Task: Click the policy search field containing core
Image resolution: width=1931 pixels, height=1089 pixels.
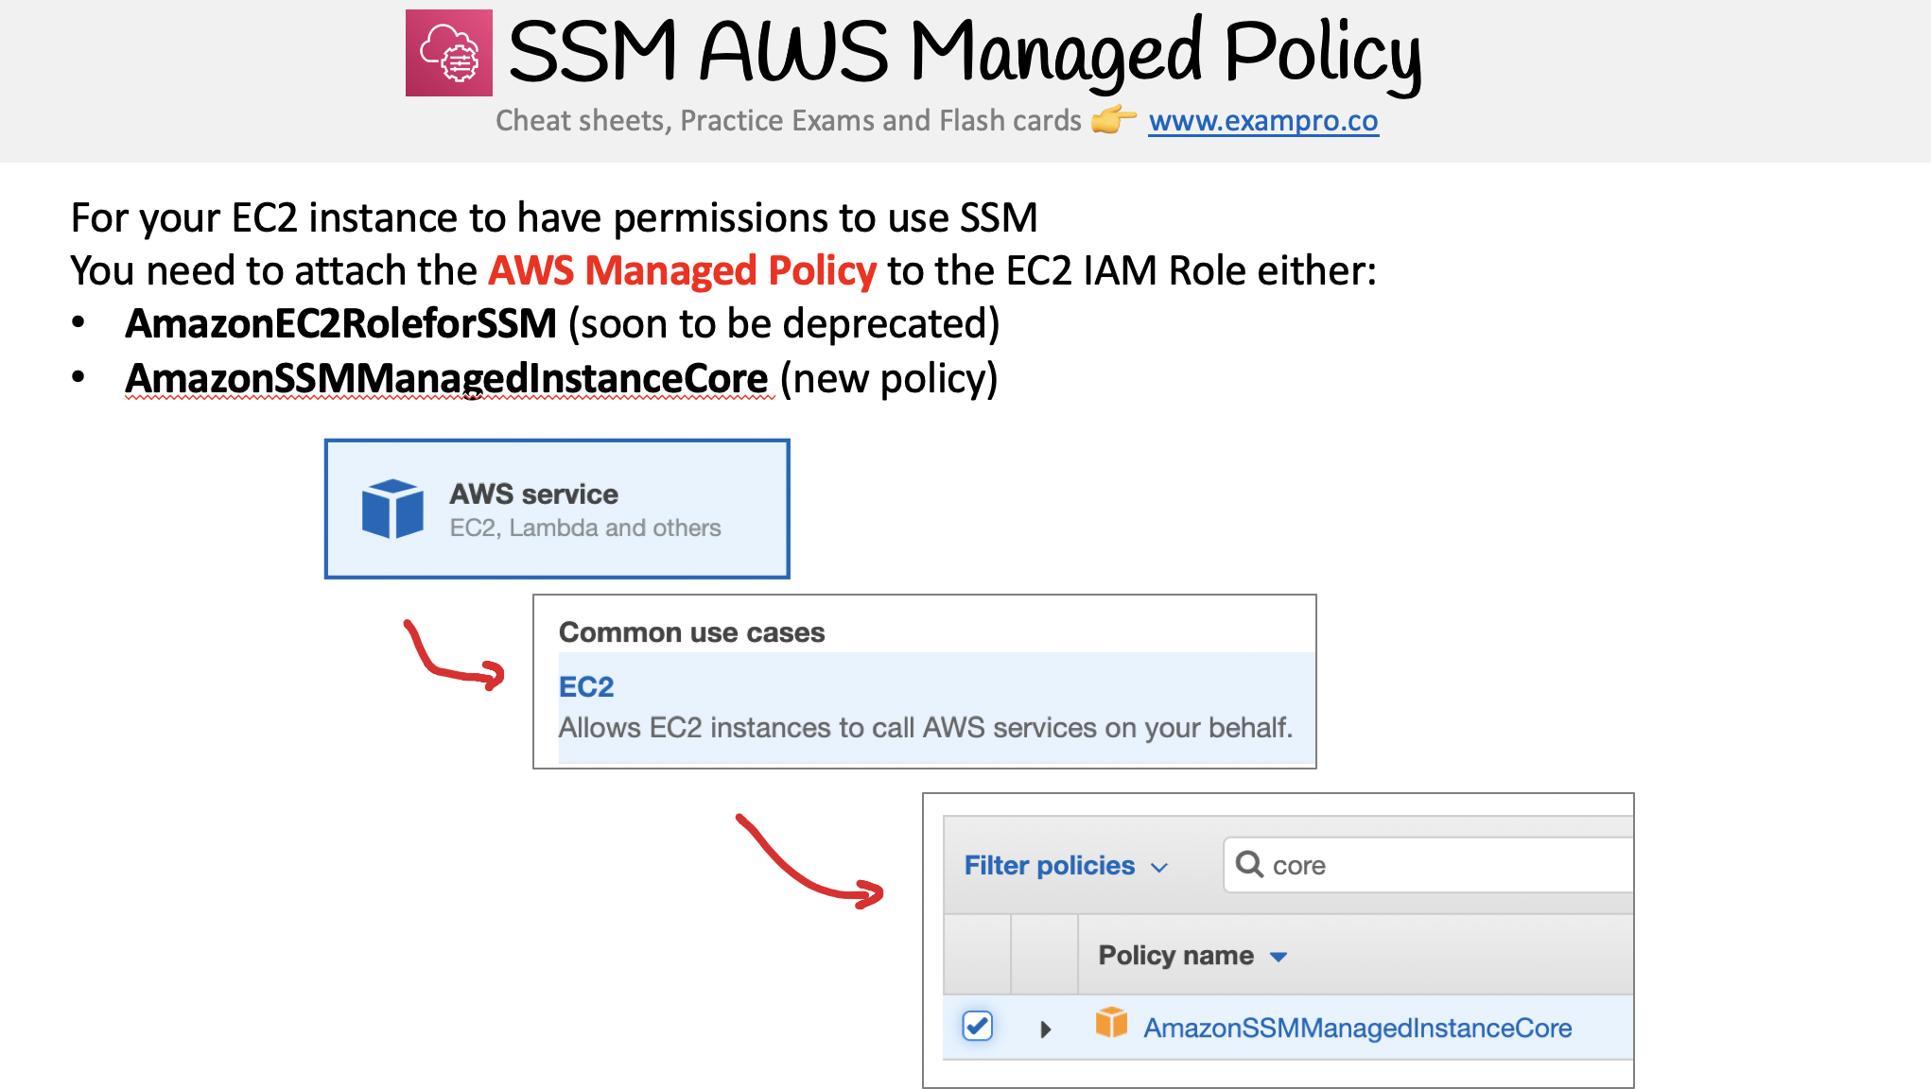Action: [1428, 865]
